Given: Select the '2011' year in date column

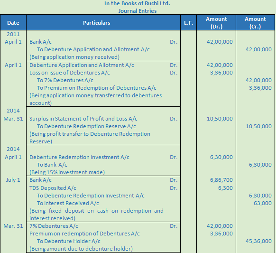Looking at the screenshot, I should 13,34.
